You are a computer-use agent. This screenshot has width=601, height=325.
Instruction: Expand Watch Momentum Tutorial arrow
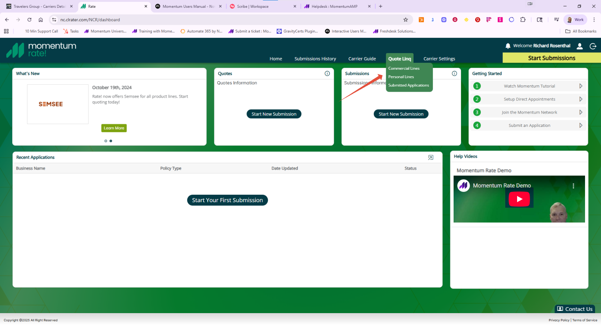581,86
